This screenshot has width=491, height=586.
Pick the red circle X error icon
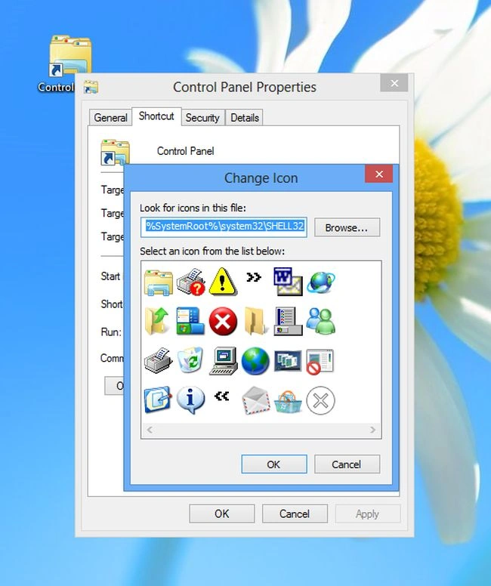point(223,321)
